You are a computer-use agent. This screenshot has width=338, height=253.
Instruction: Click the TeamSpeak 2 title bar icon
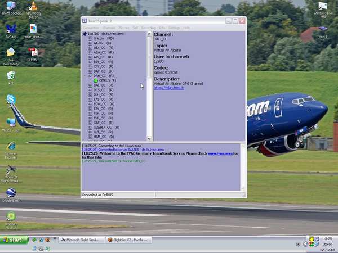pos(84,21)
